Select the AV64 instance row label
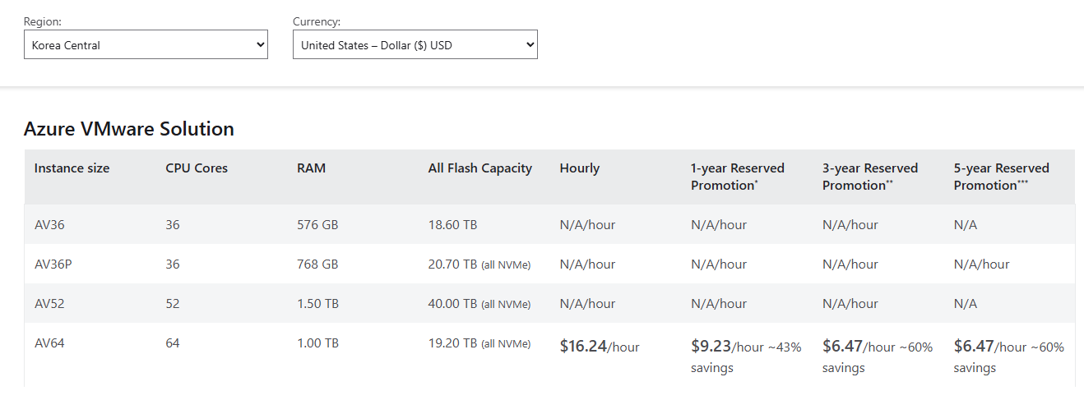The width and height of the screenshot is (1084, 400). pos(49,343)
